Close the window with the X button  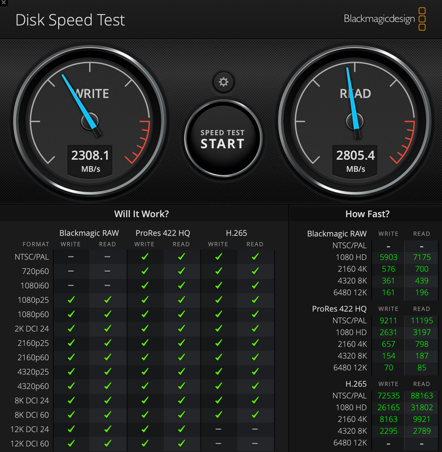[4, 3]
